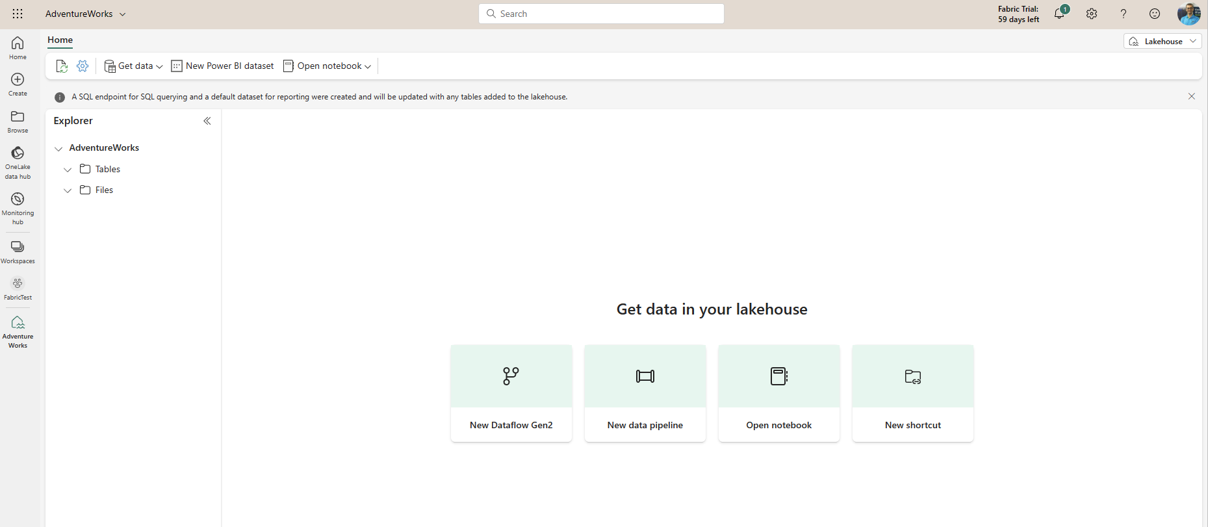Open the Lakehouse mode switcher dropdown

coord(1163,41)
